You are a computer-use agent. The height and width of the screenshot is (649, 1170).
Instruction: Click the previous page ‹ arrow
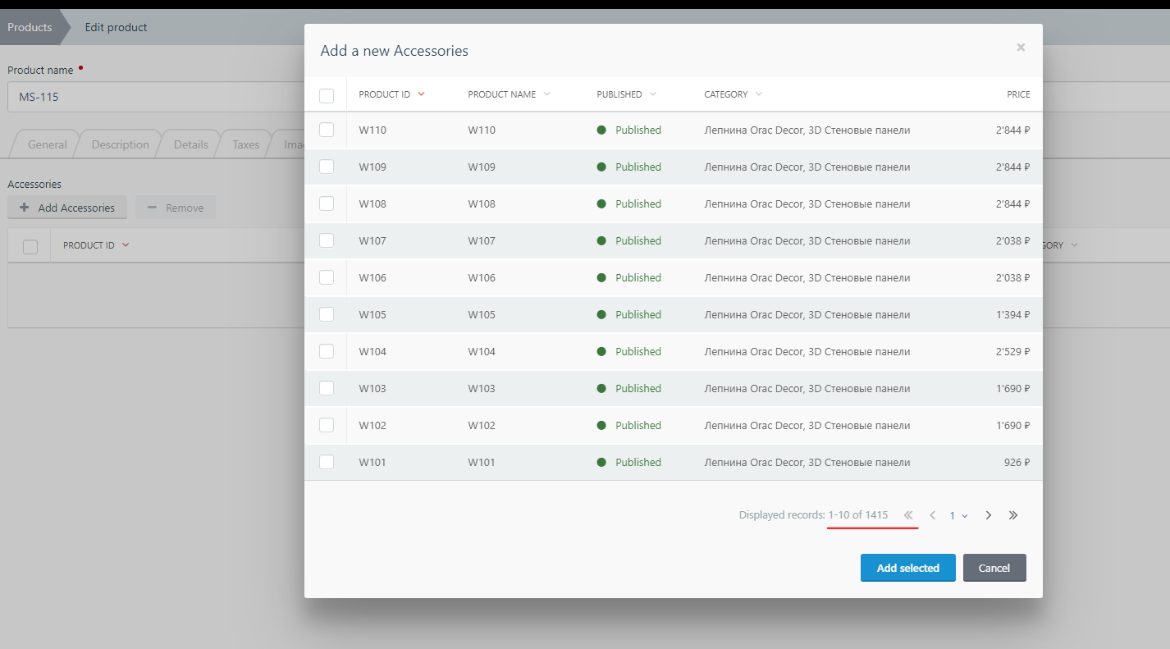coord(932,514)
